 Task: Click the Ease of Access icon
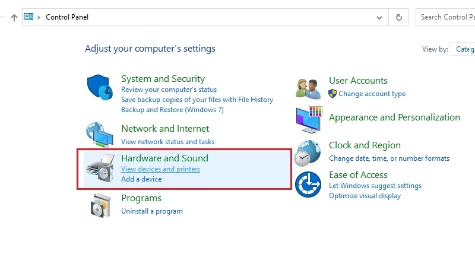point(308,185)
